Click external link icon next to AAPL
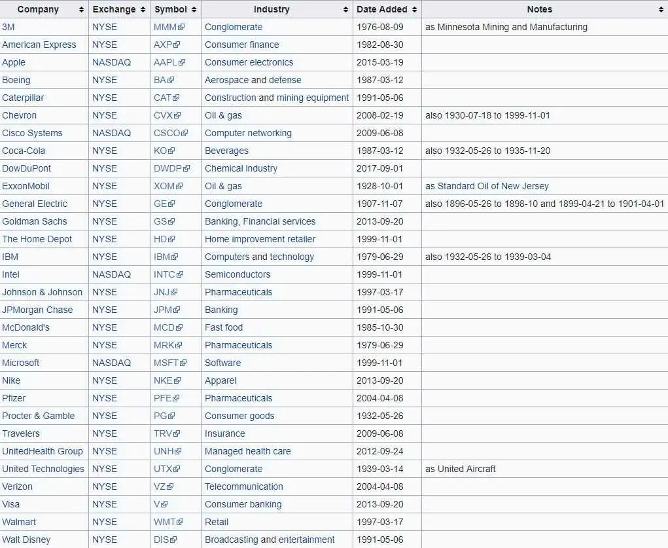 click(x=182, y=62)
